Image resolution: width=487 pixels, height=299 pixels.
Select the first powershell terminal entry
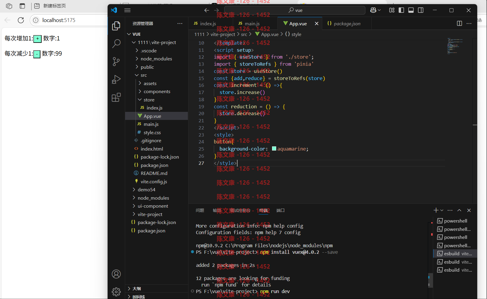455,221
